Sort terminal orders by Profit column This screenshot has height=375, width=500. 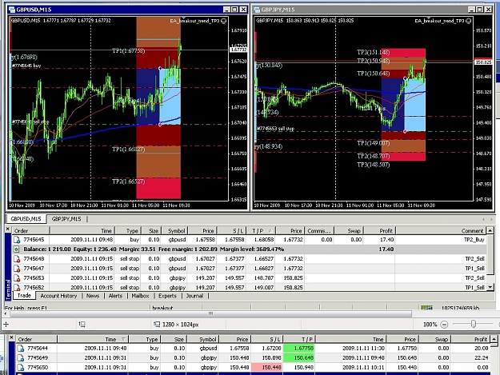(380, 230)
